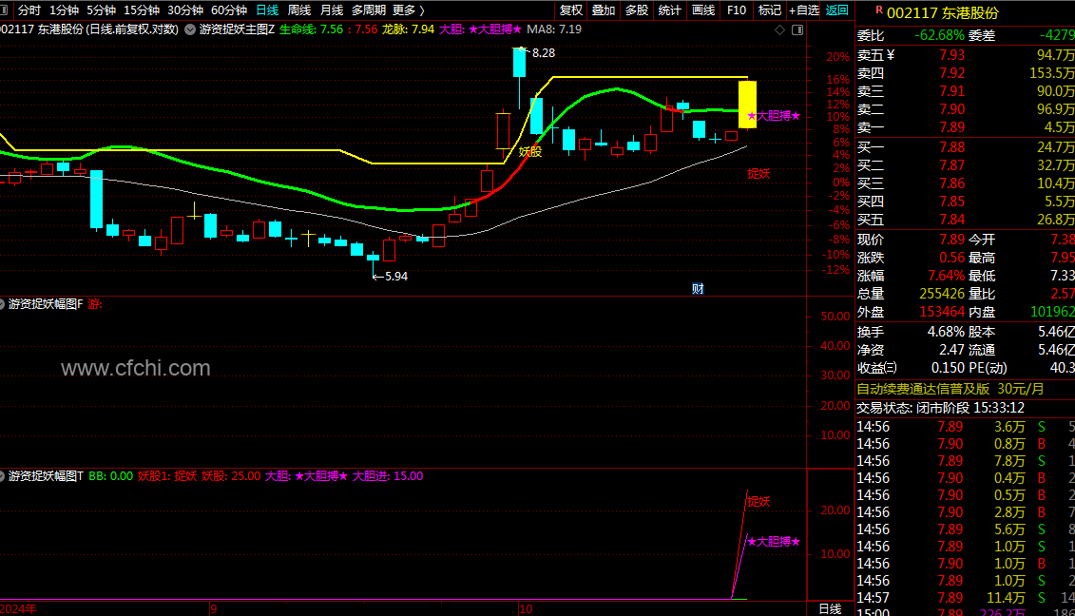Click the 委比 value -62.68%
The height and width of the screenshot is (616, 1075).
click(938, 35)
